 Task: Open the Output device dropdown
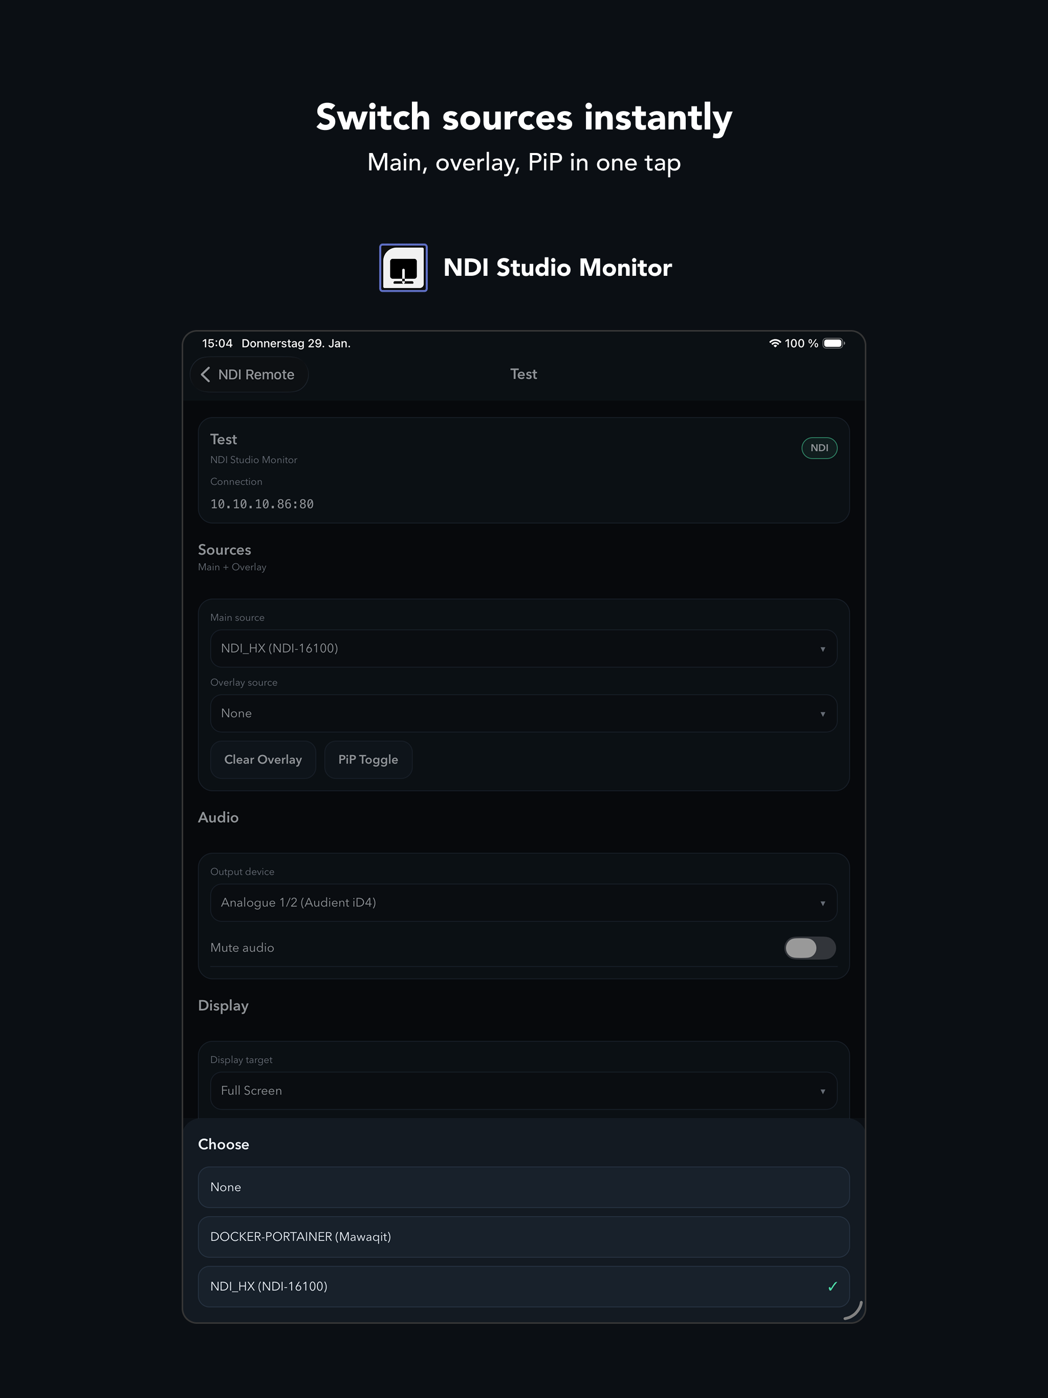tap(523, 903)
